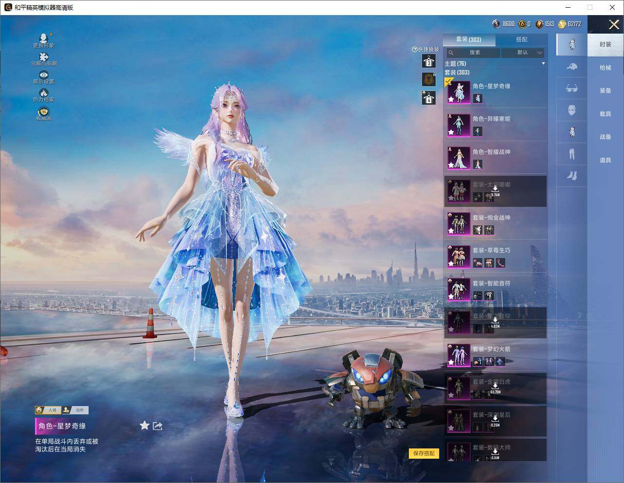The image size is (624, 483).
Task: Select the glasses category icon
Action: (x=572, y=89)
